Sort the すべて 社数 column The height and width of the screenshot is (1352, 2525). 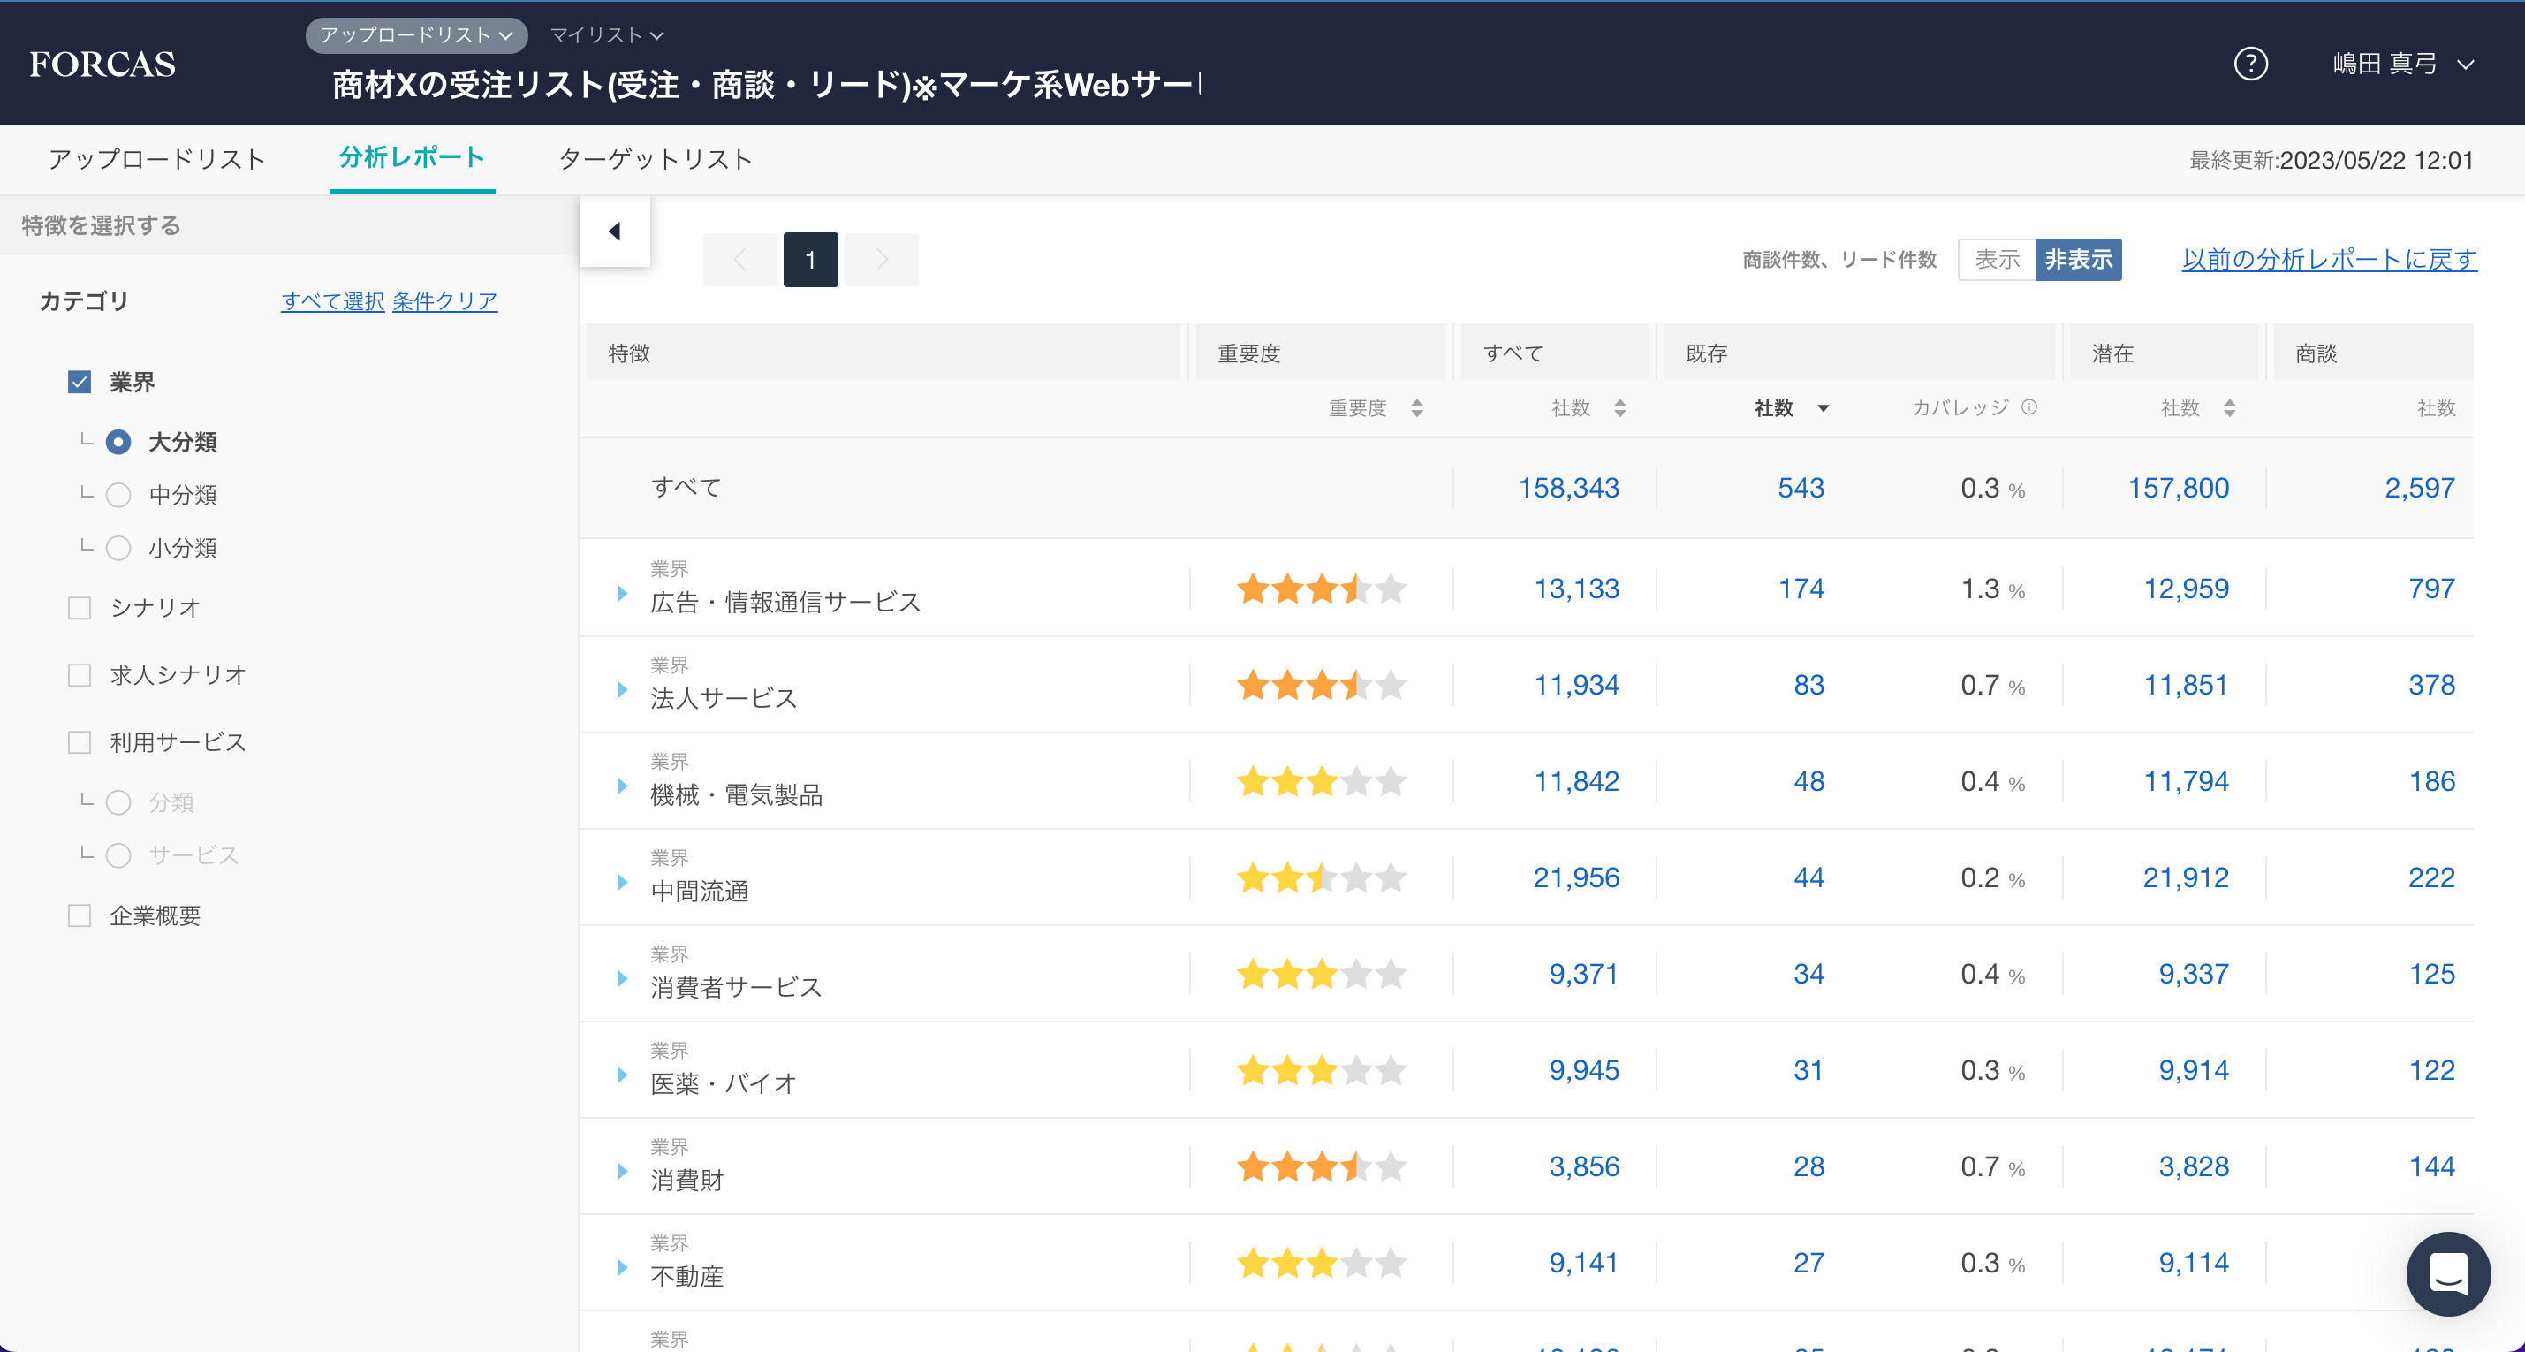1619,408
